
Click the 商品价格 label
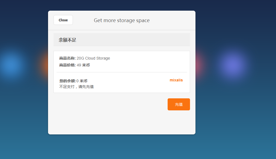[x=67, y=65]
